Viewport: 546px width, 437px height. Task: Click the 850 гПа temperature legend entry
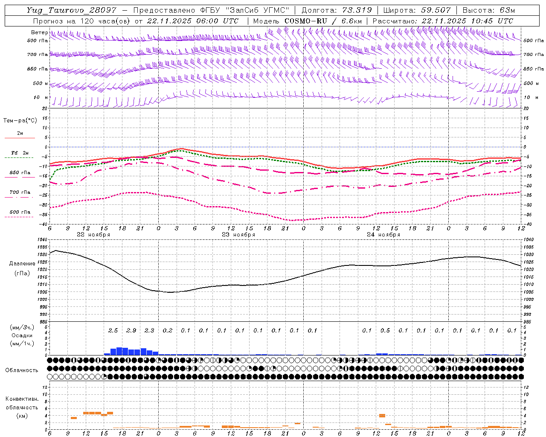pos(20,173)
